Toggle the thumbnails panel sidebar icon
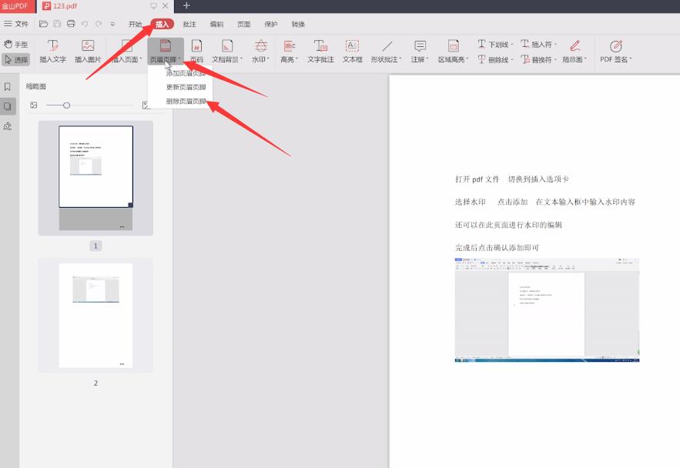This screenshot has width=680, height=468. point(8,106)
